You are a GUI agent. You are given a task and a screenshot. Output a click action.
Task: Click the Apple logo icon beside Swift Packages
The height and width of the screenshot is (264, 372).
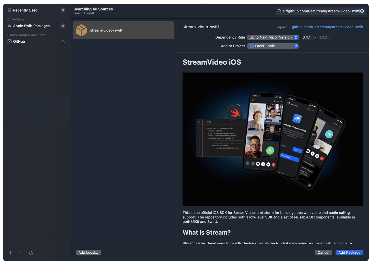(9, 26)
